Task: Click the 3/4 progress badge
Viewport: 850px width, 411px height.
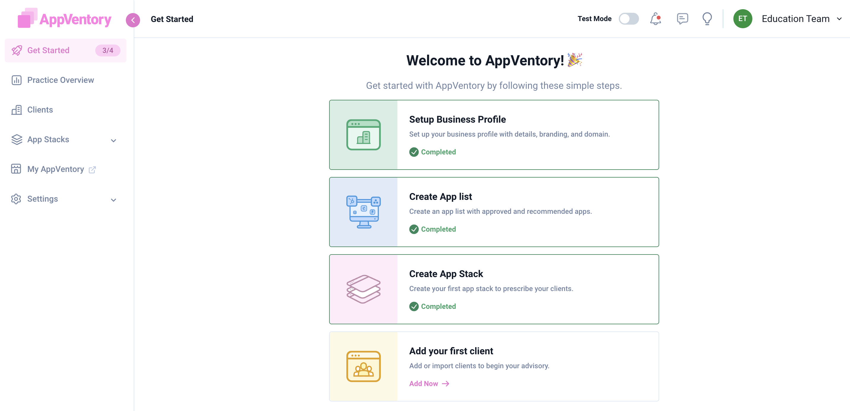Action: pyautogui.click(x=107, y=50)
